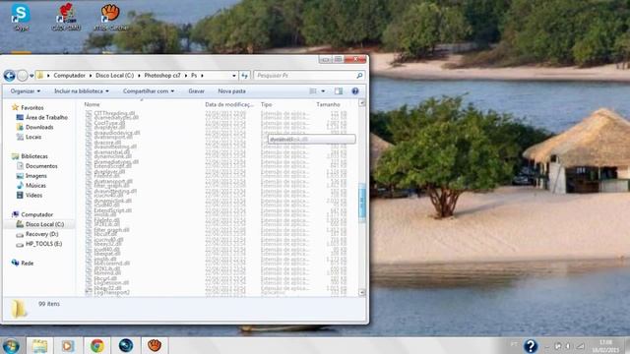The image size is (630, 354).
Task: Open Músicas library
Action: (x=35, y=186)
